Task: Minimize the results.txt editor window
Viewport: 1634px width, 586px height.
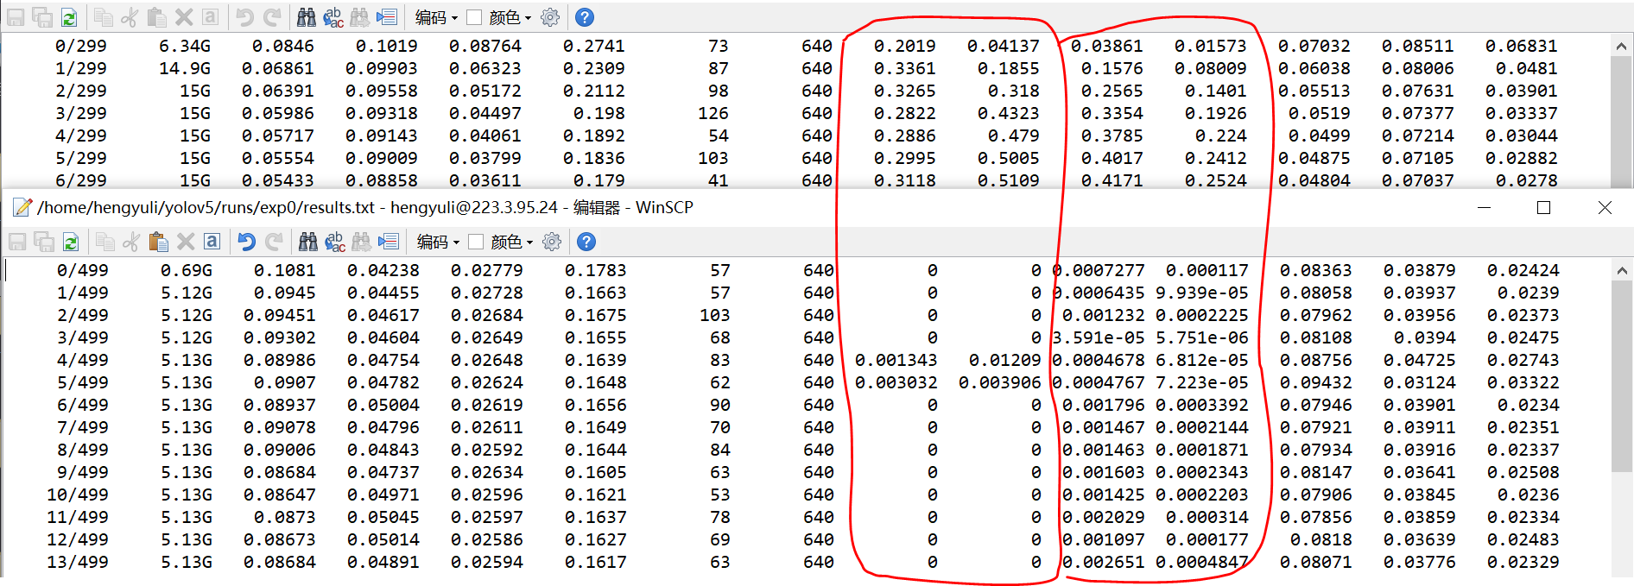Action: (x=1485, y=207)
